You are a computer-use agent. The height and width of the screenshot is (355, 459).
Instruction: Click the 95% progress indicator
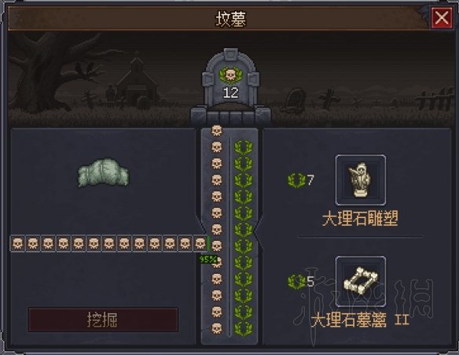tap(207, 260)
